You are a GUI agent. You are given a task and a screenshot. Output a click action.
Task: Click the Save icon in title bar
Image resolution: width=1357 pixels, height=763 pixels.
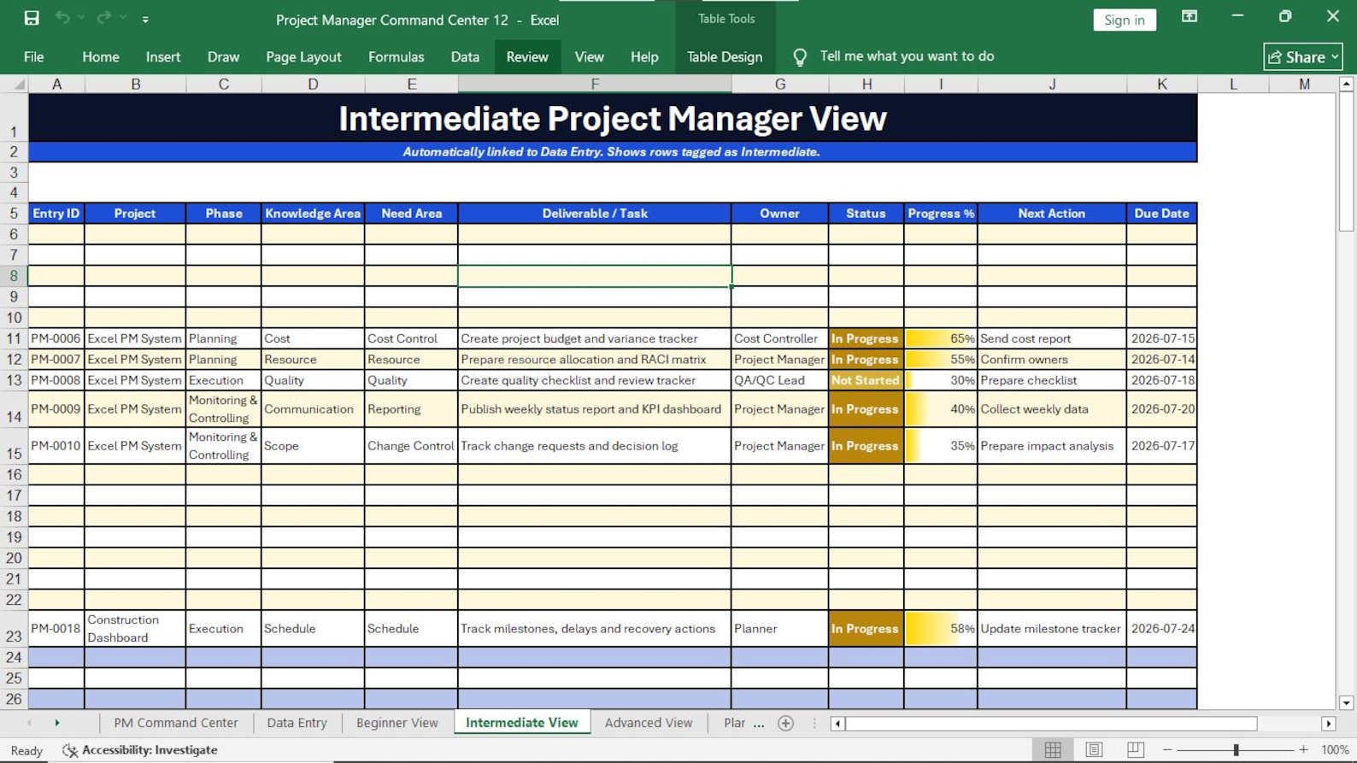click(x=32, y=18)
